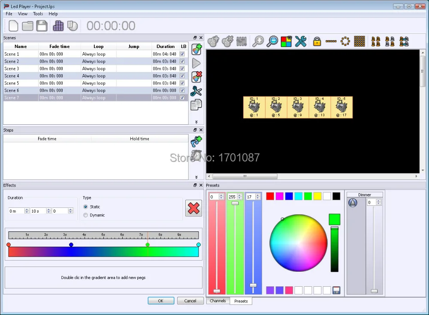
Task: Open the Tools menu
Action: point(38,14)
